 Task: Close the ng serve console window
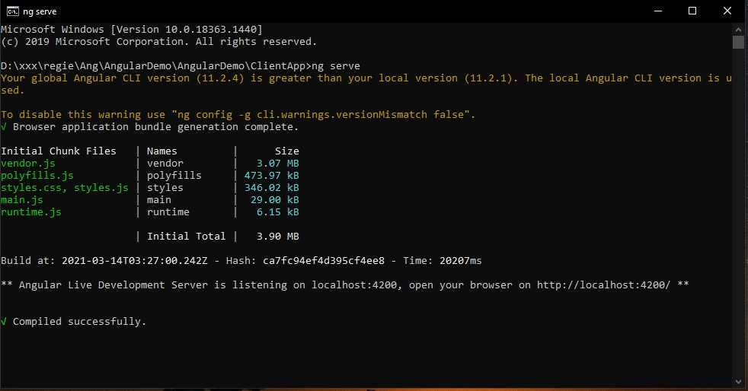727,11
